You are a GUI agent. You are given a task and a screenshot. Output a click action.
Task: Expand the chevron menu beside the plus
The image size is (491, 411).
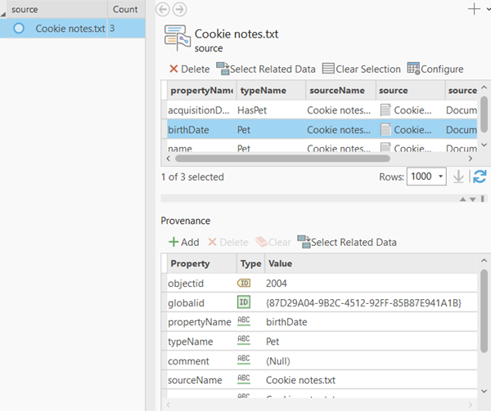pos(487,9)
